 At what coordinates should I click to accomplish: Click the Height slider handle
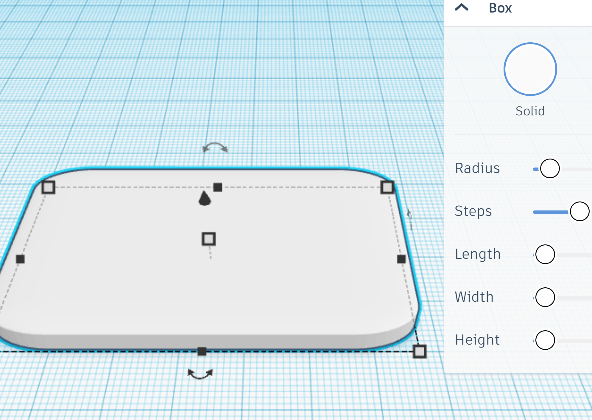[545, 340]
